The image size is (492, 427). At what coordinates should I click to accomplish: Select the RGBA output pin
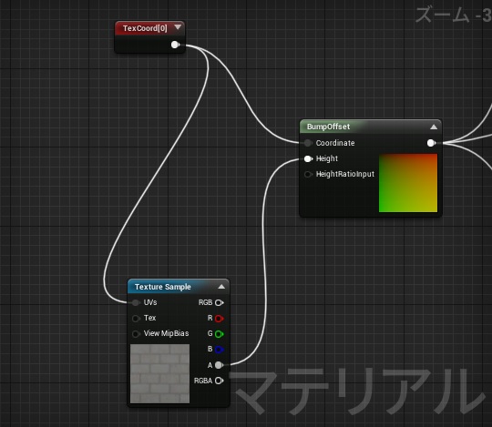[x=219, y=381]
